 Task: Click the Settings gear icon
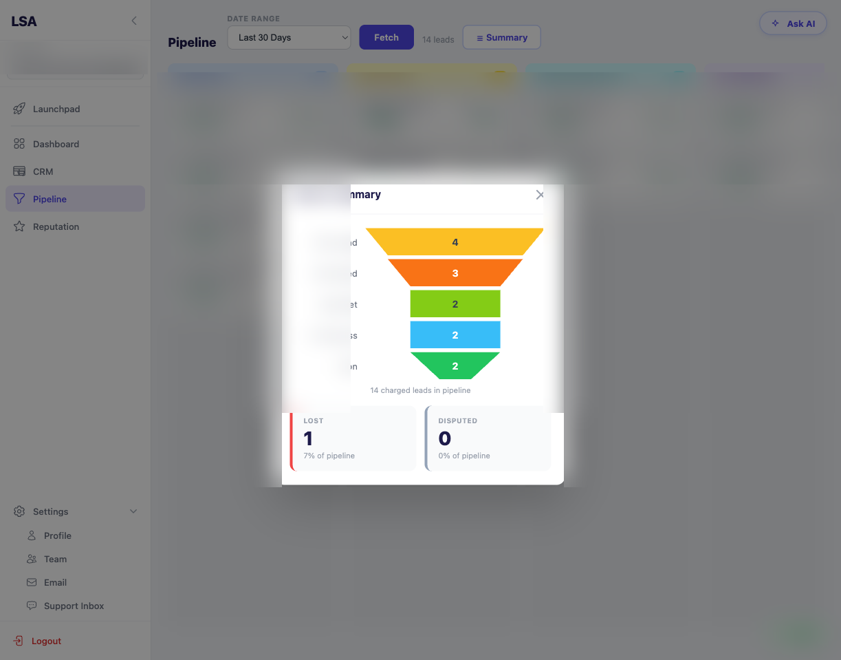tap(19, 511)
